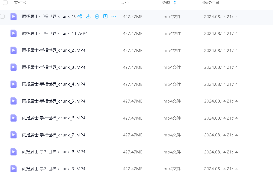This screenshot has height=174, width=273.
Task: Open file 雨扬居士-手相世界_chunk_6 .MP4
Action: click(x=54, y=118)
